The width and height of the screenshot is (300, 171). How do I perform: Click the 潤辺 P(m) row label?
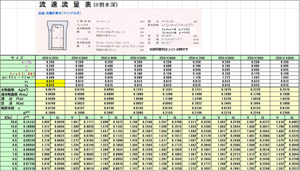(18, 98)
